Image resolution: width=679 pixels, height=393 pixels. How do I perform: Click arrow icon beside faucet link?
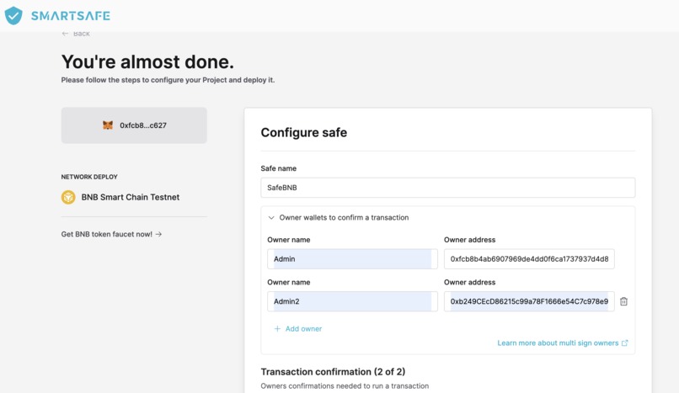click(x=158, y=234)
